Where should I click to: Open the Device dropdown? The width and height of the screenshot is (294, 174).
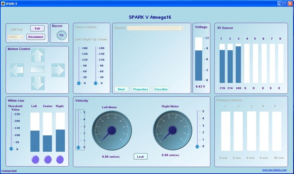pos(155,28)
